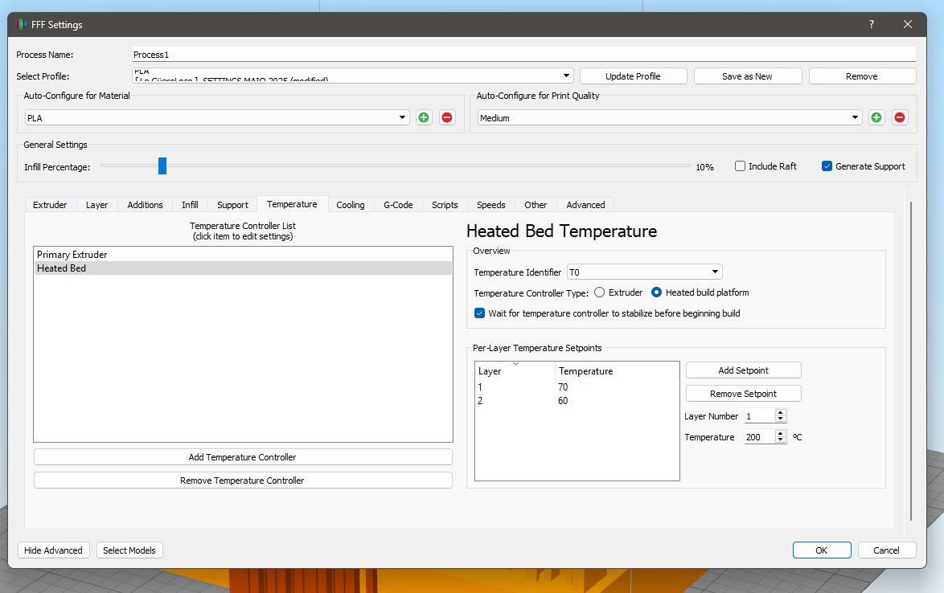Image resolution: width=944 pixels, height=593 pixels.
Task: Click the FFF Settings app icon
Action: (21, 24)
